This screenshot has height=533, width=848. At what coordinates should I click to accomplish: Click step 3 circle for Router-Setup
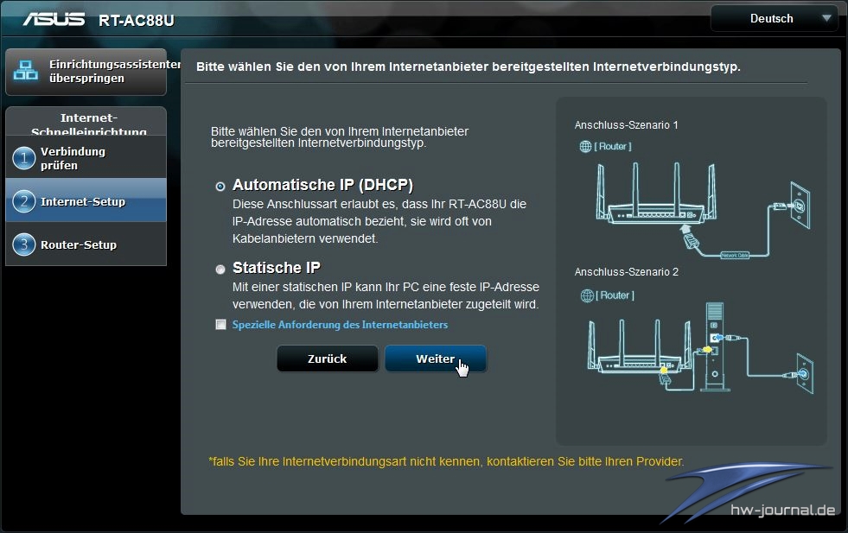(24, 244)
